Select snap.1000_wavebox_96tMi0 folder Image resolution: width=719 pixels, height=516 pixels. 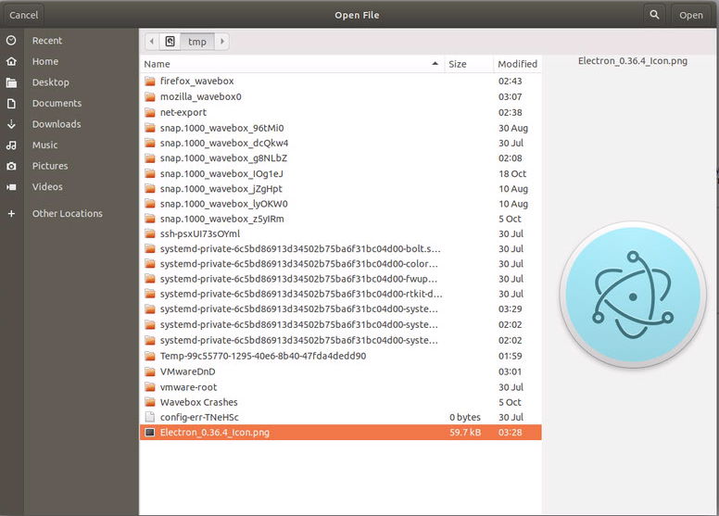coord(340,128)
